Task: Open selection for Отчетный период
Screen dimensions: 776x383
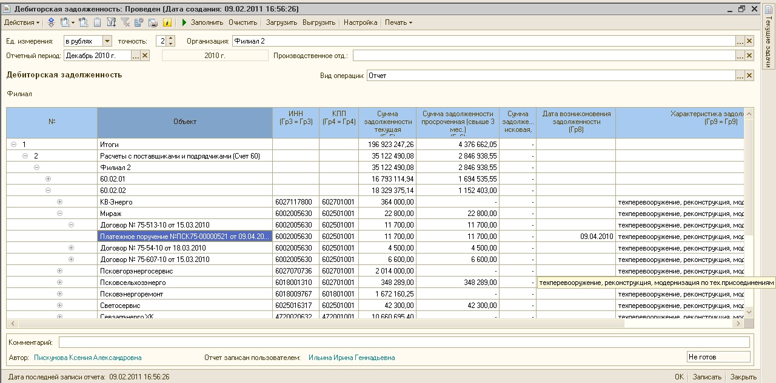Action: pos(136,56)
